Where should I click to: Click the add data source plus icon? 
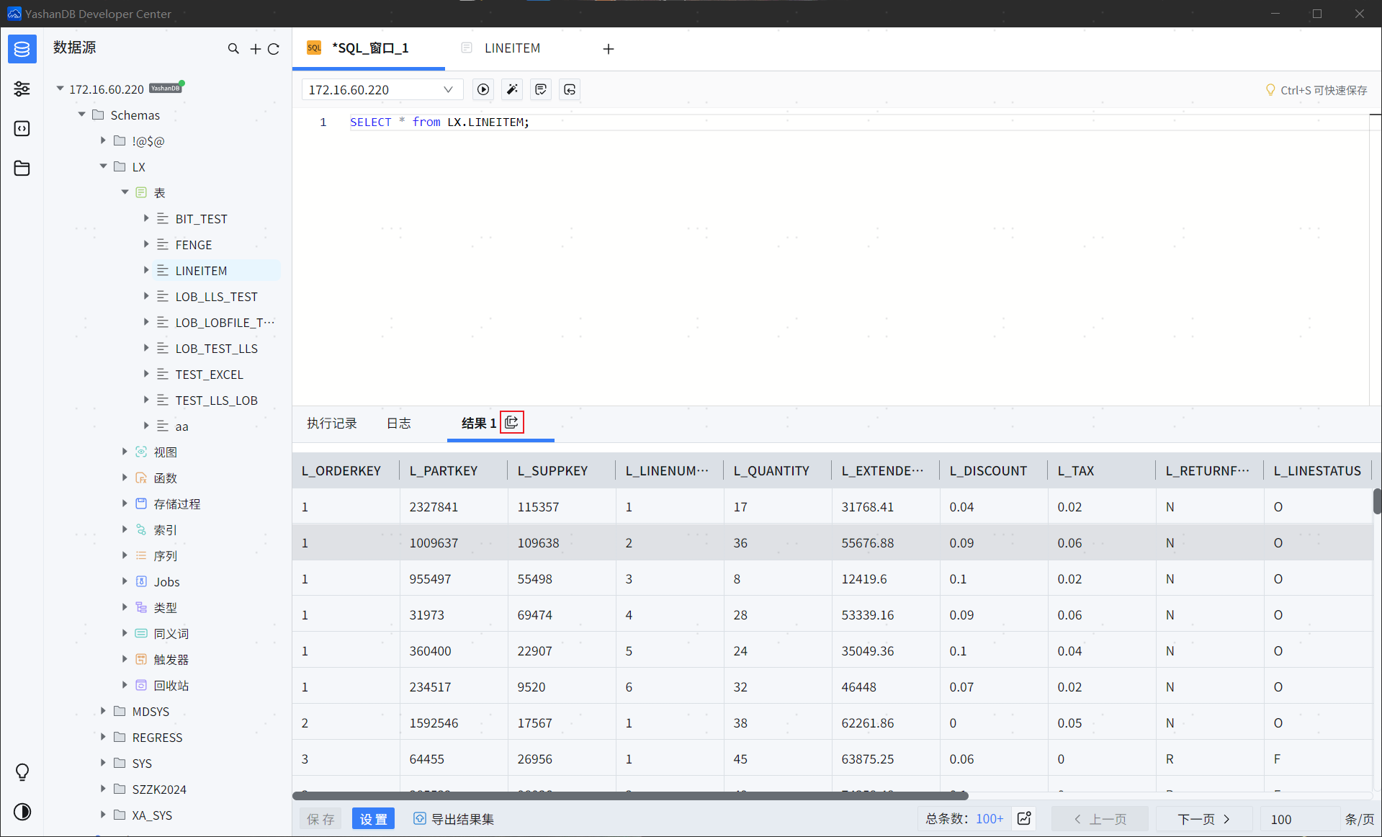click(255, 49)
